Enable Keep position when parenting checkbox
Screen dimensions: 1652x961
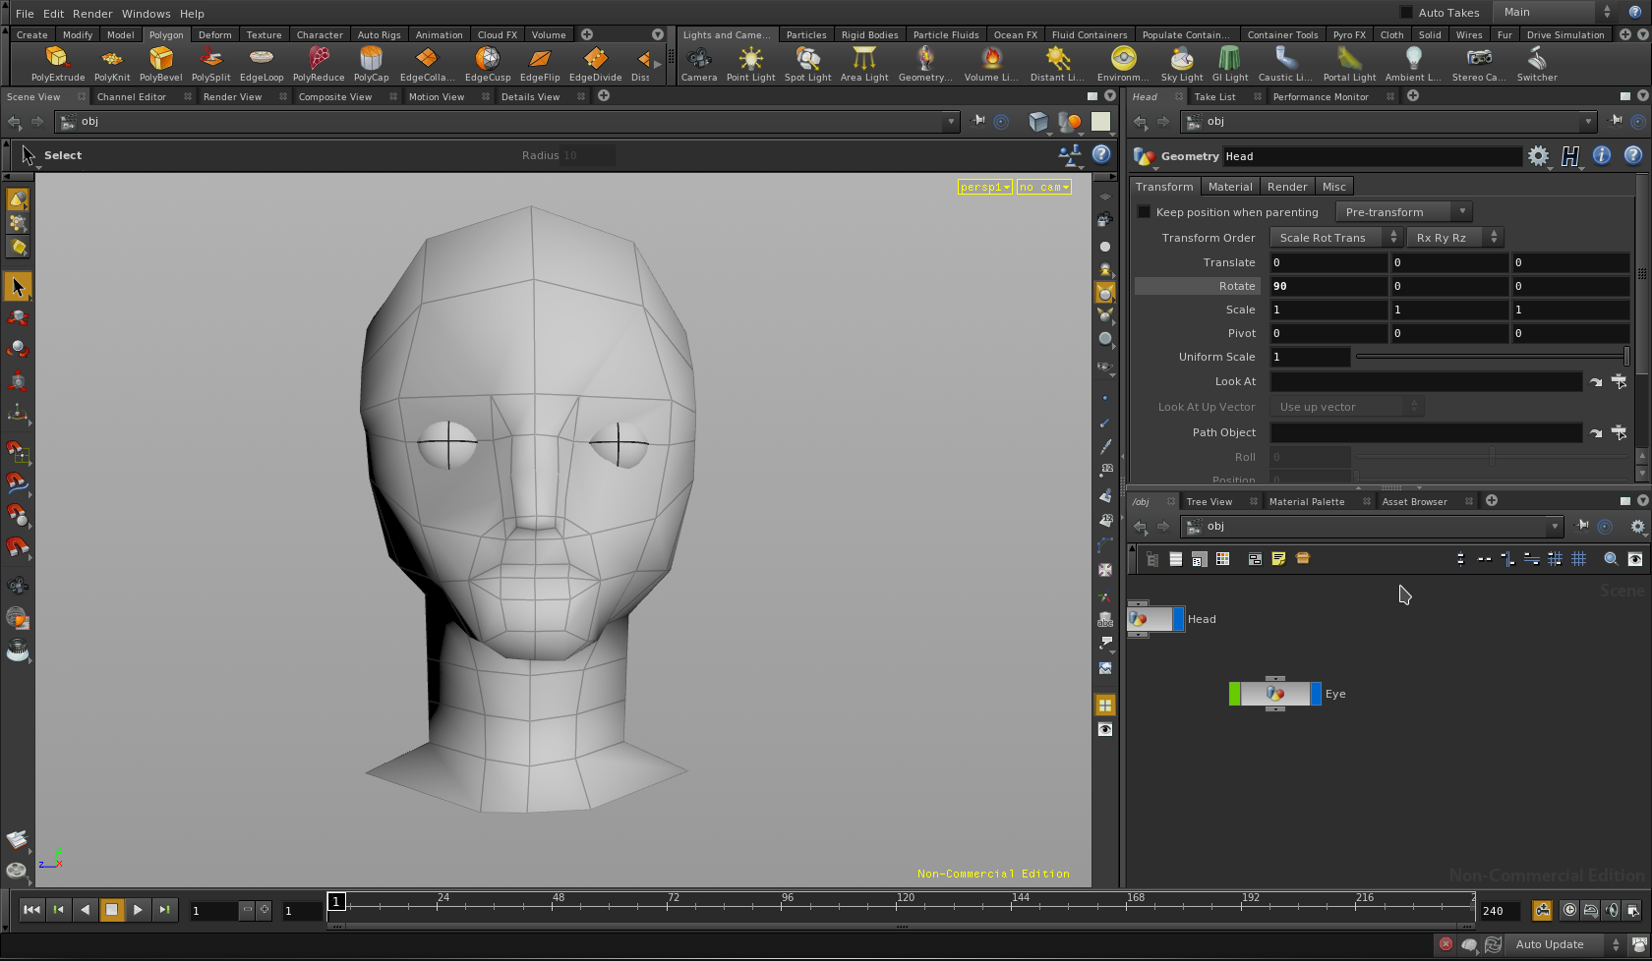coord(1144,212)
